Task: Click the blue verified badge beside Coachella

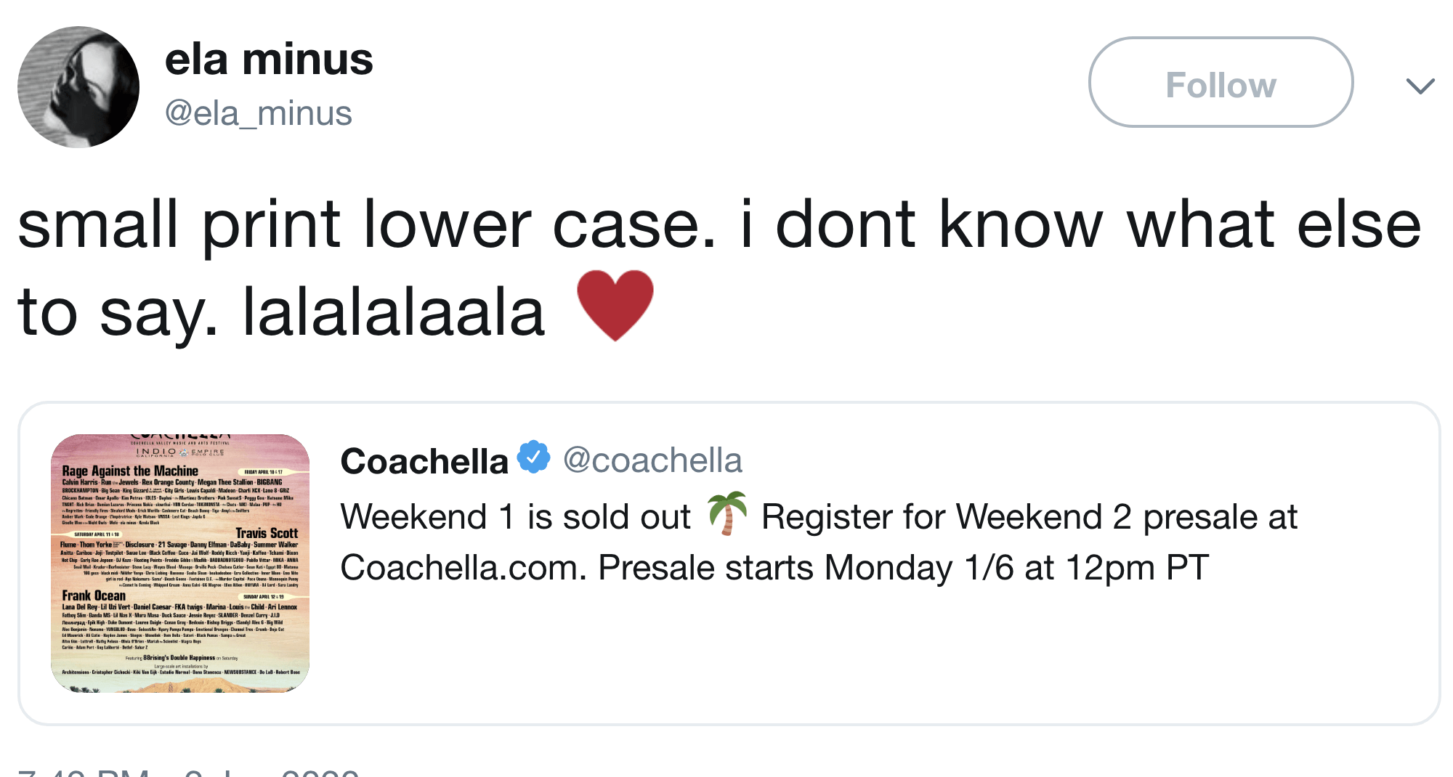Action: [x=534, y=457]
